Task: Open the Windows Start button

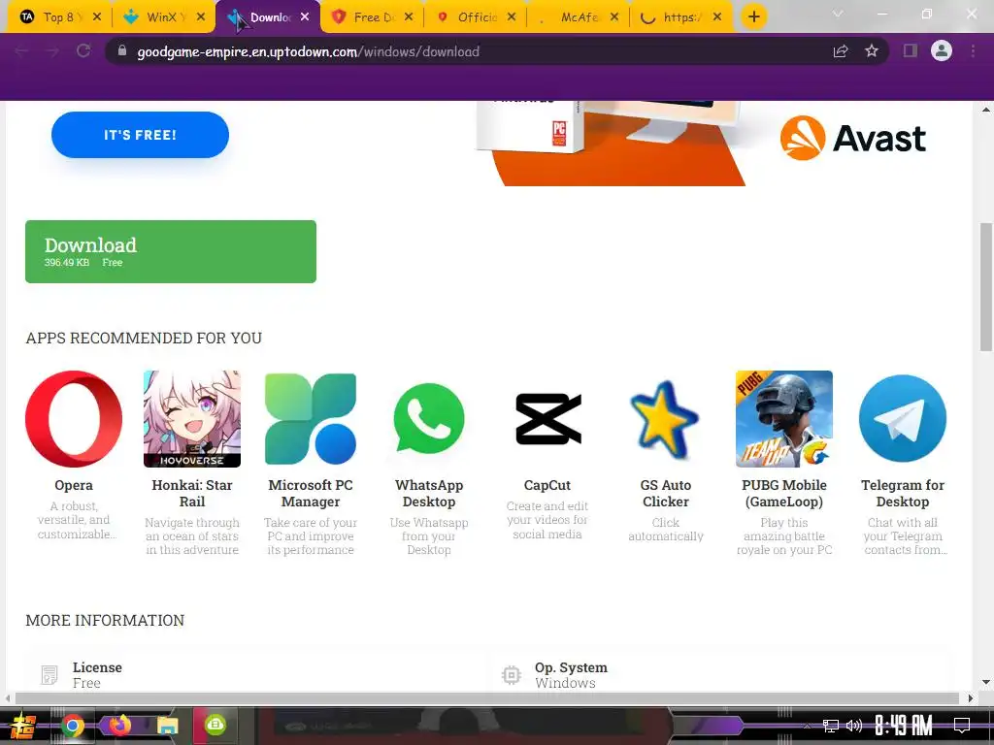Action: [23, 726]
